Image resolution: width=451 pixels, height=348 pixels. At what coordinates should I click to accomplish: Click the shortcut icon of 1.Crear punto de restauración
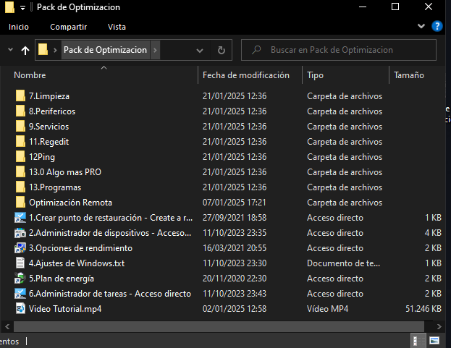click(x=20, y=218)
